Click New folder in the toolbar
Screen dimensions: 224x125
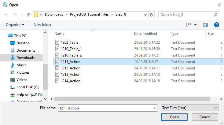click(x=42, y=25)
